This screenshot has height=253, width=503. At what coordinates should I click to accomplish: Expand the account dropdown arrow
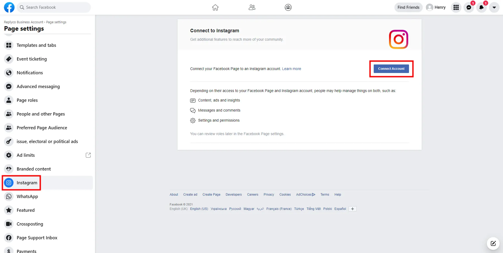click(494, 8)
